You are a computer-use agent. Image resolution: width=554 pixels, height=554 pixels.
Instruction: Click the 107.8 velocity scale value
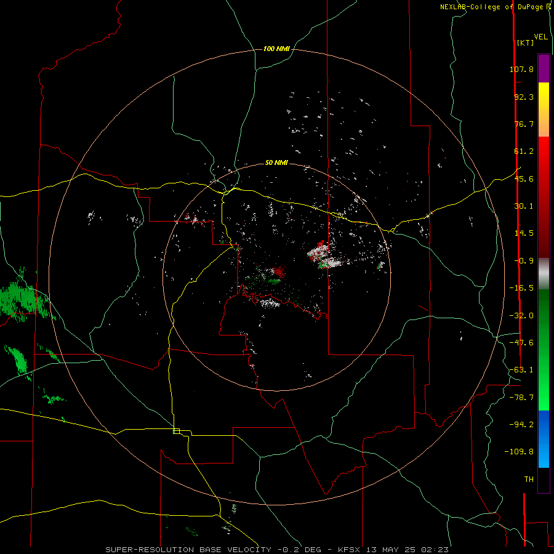click(521, 69)
